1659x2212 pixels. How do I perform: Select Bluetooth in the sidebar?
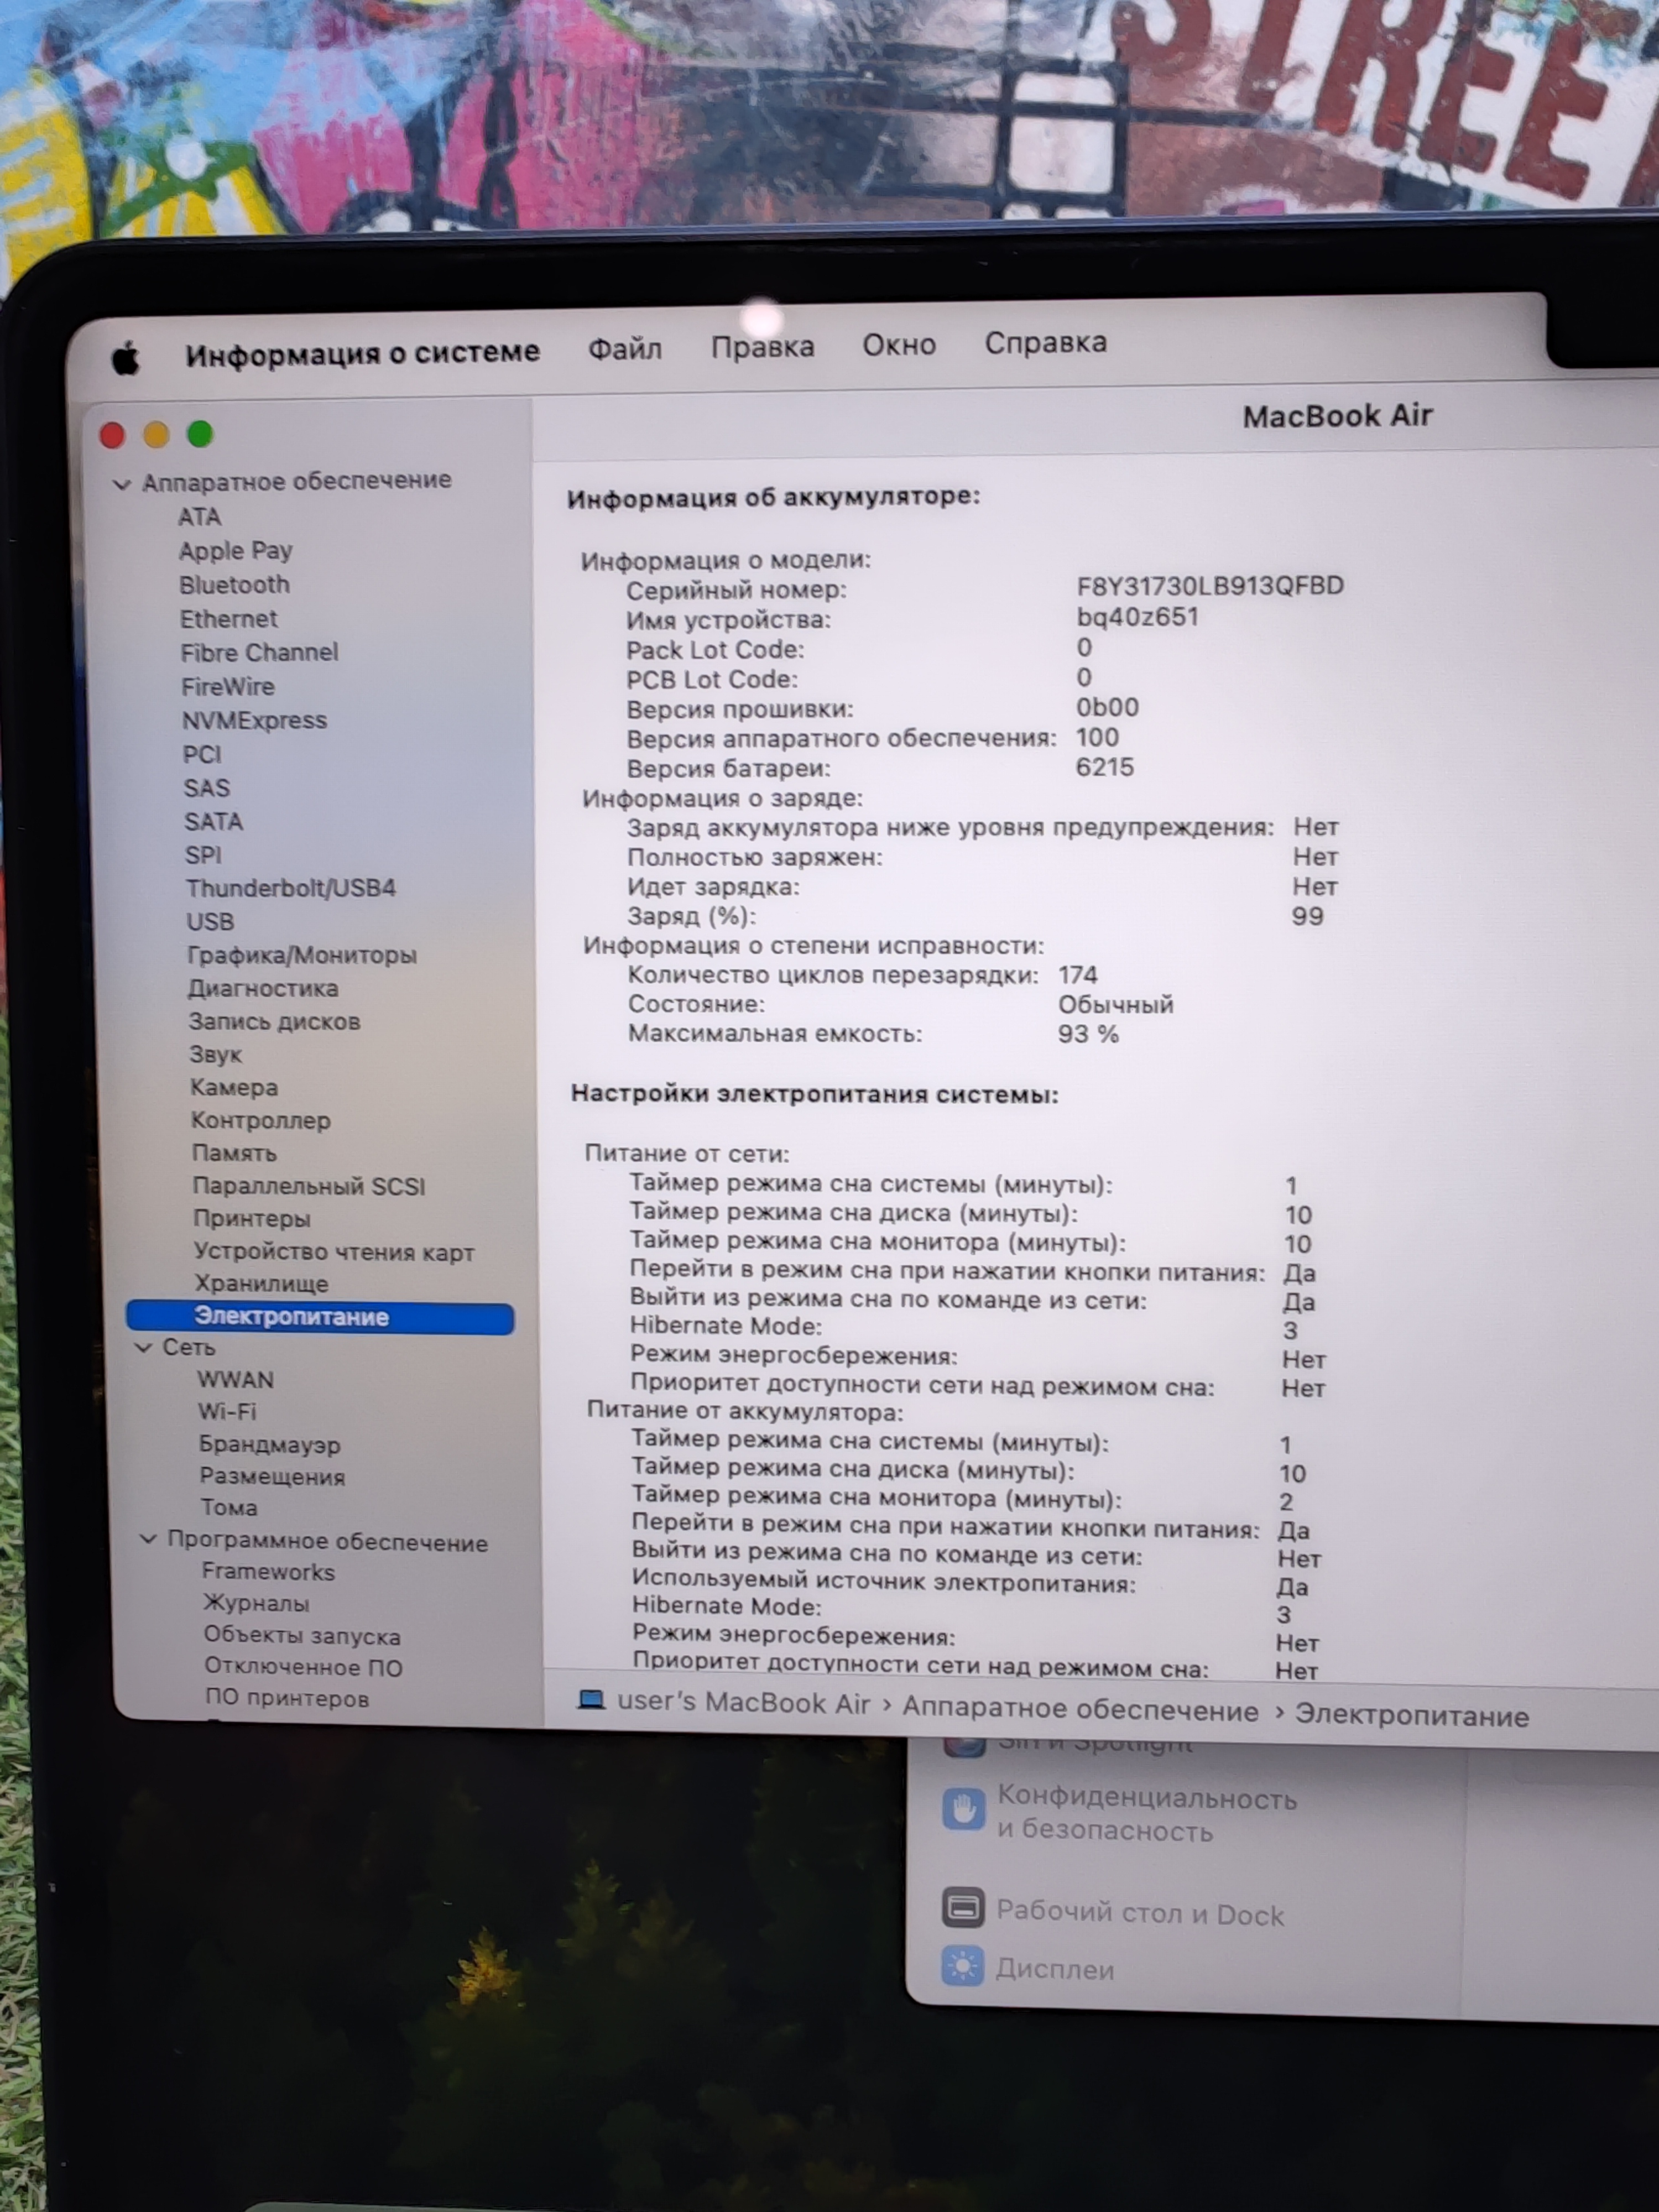234,585
